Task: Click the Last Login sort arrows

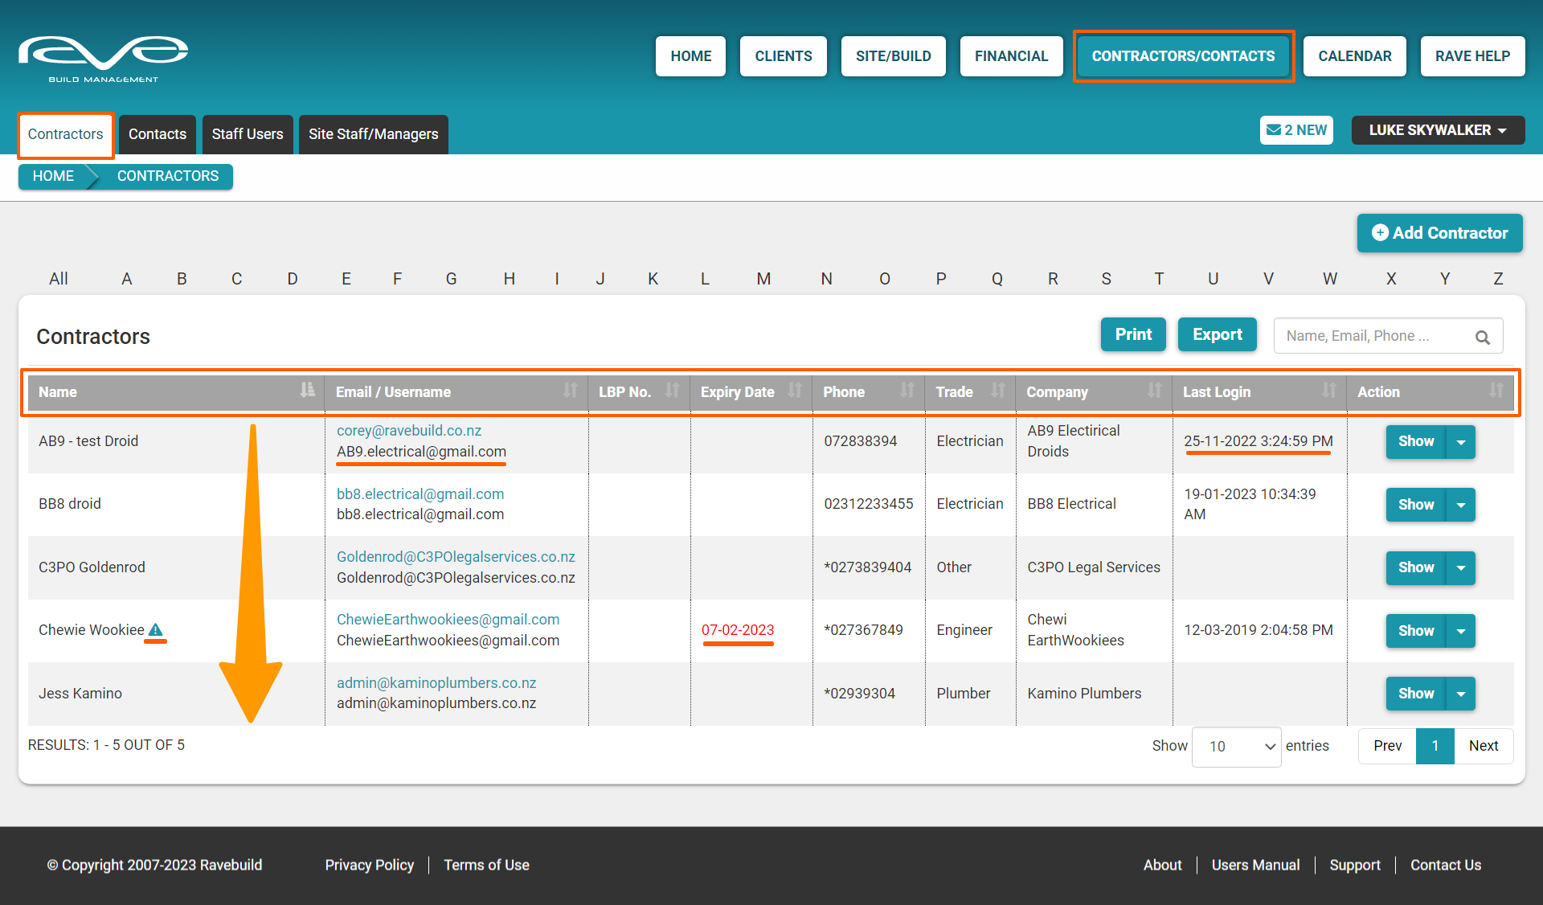Action: 1329,391
